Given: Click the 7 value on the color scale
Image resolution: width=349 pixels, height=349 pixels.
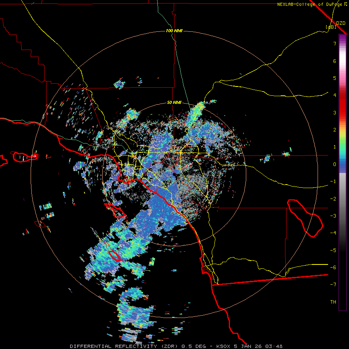Looking at the screenshot, I should pos(335,43).
